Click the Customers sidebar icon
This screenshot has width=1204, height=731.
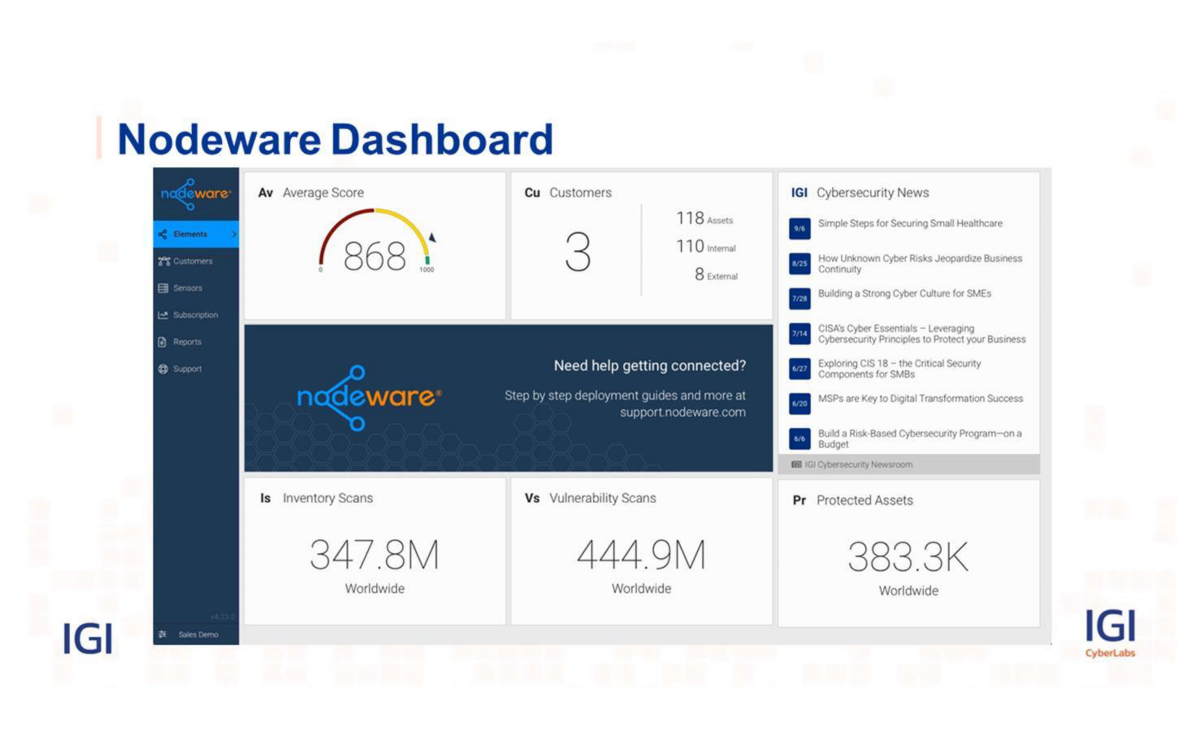point(164,261)
